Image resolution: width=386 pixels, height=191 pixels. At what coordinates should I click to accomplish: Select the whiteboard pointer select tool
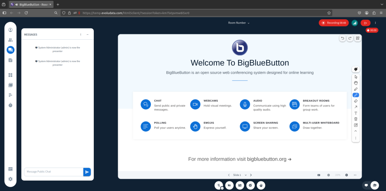click(x=356, y=77)
